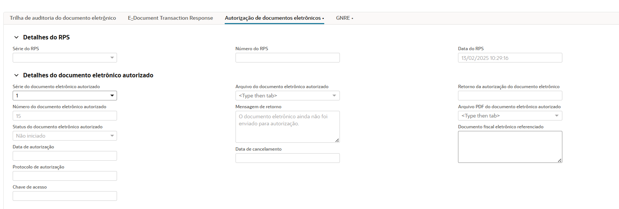Collapse Detalhes do documento eletrônico autorizado section
The image size is (619, 209).
(x=16, y=75)
